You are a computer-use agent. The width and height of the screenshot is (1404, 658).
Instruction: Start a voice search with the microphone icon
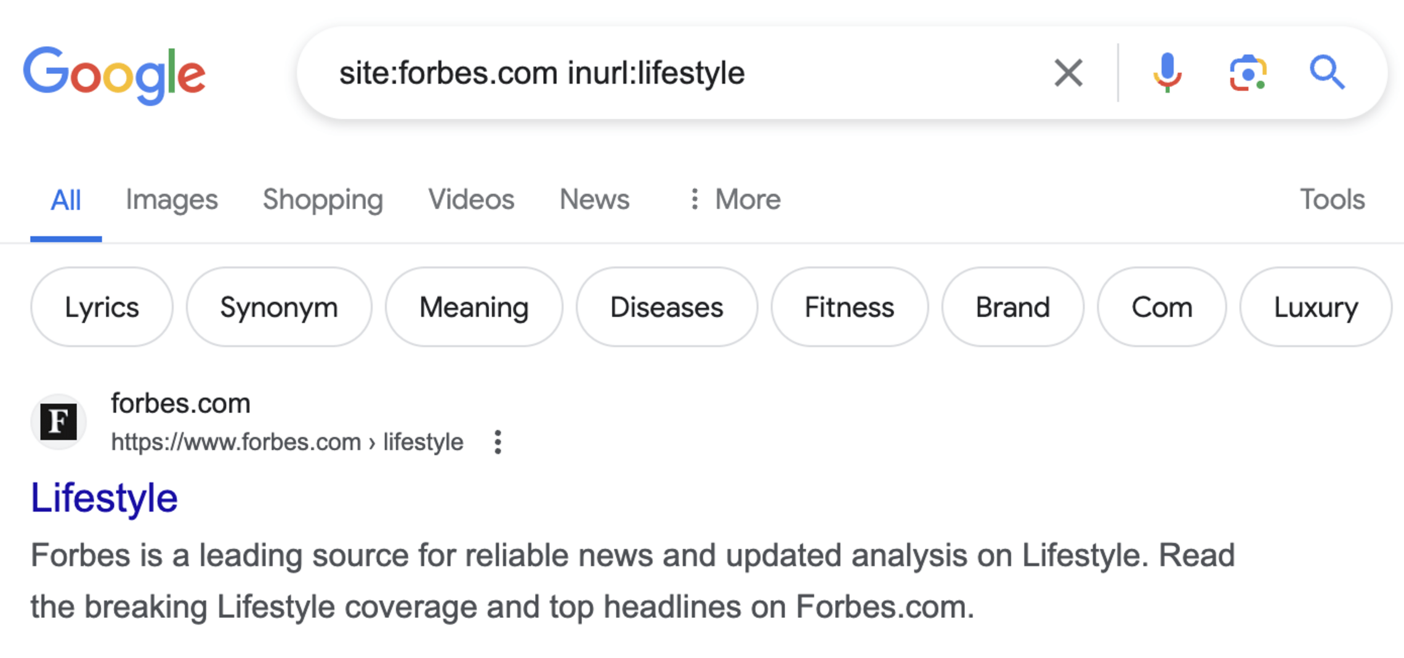point(1167,73)
